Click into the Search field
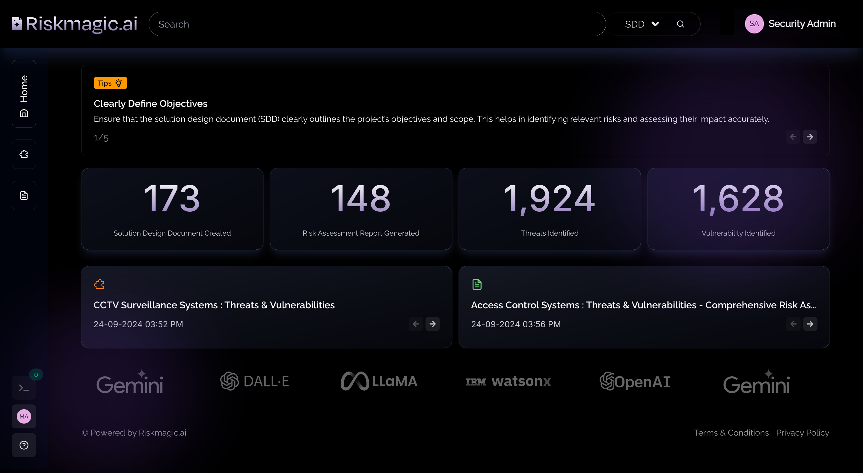This screenshot has height=473, width=863. coord(377,24)
